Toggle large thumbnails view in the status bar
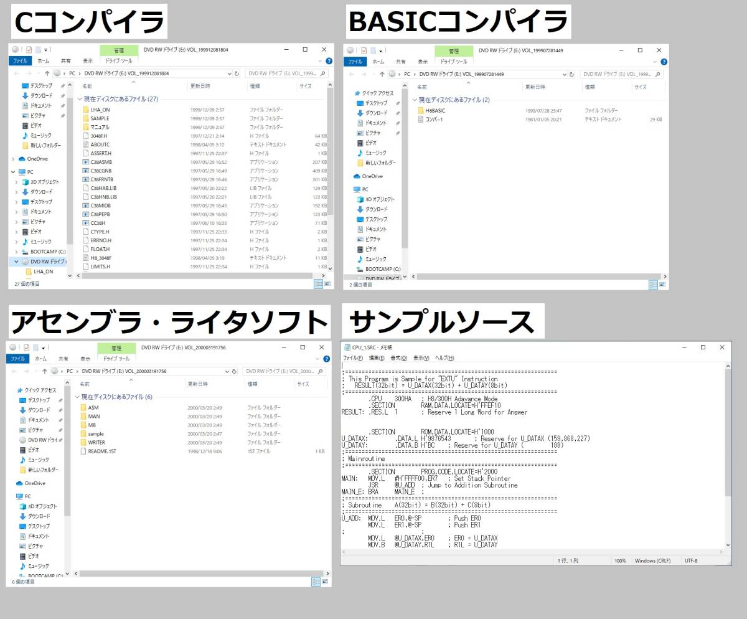Image resolution: width=747 pixels, height=619 pixels. 326,283
